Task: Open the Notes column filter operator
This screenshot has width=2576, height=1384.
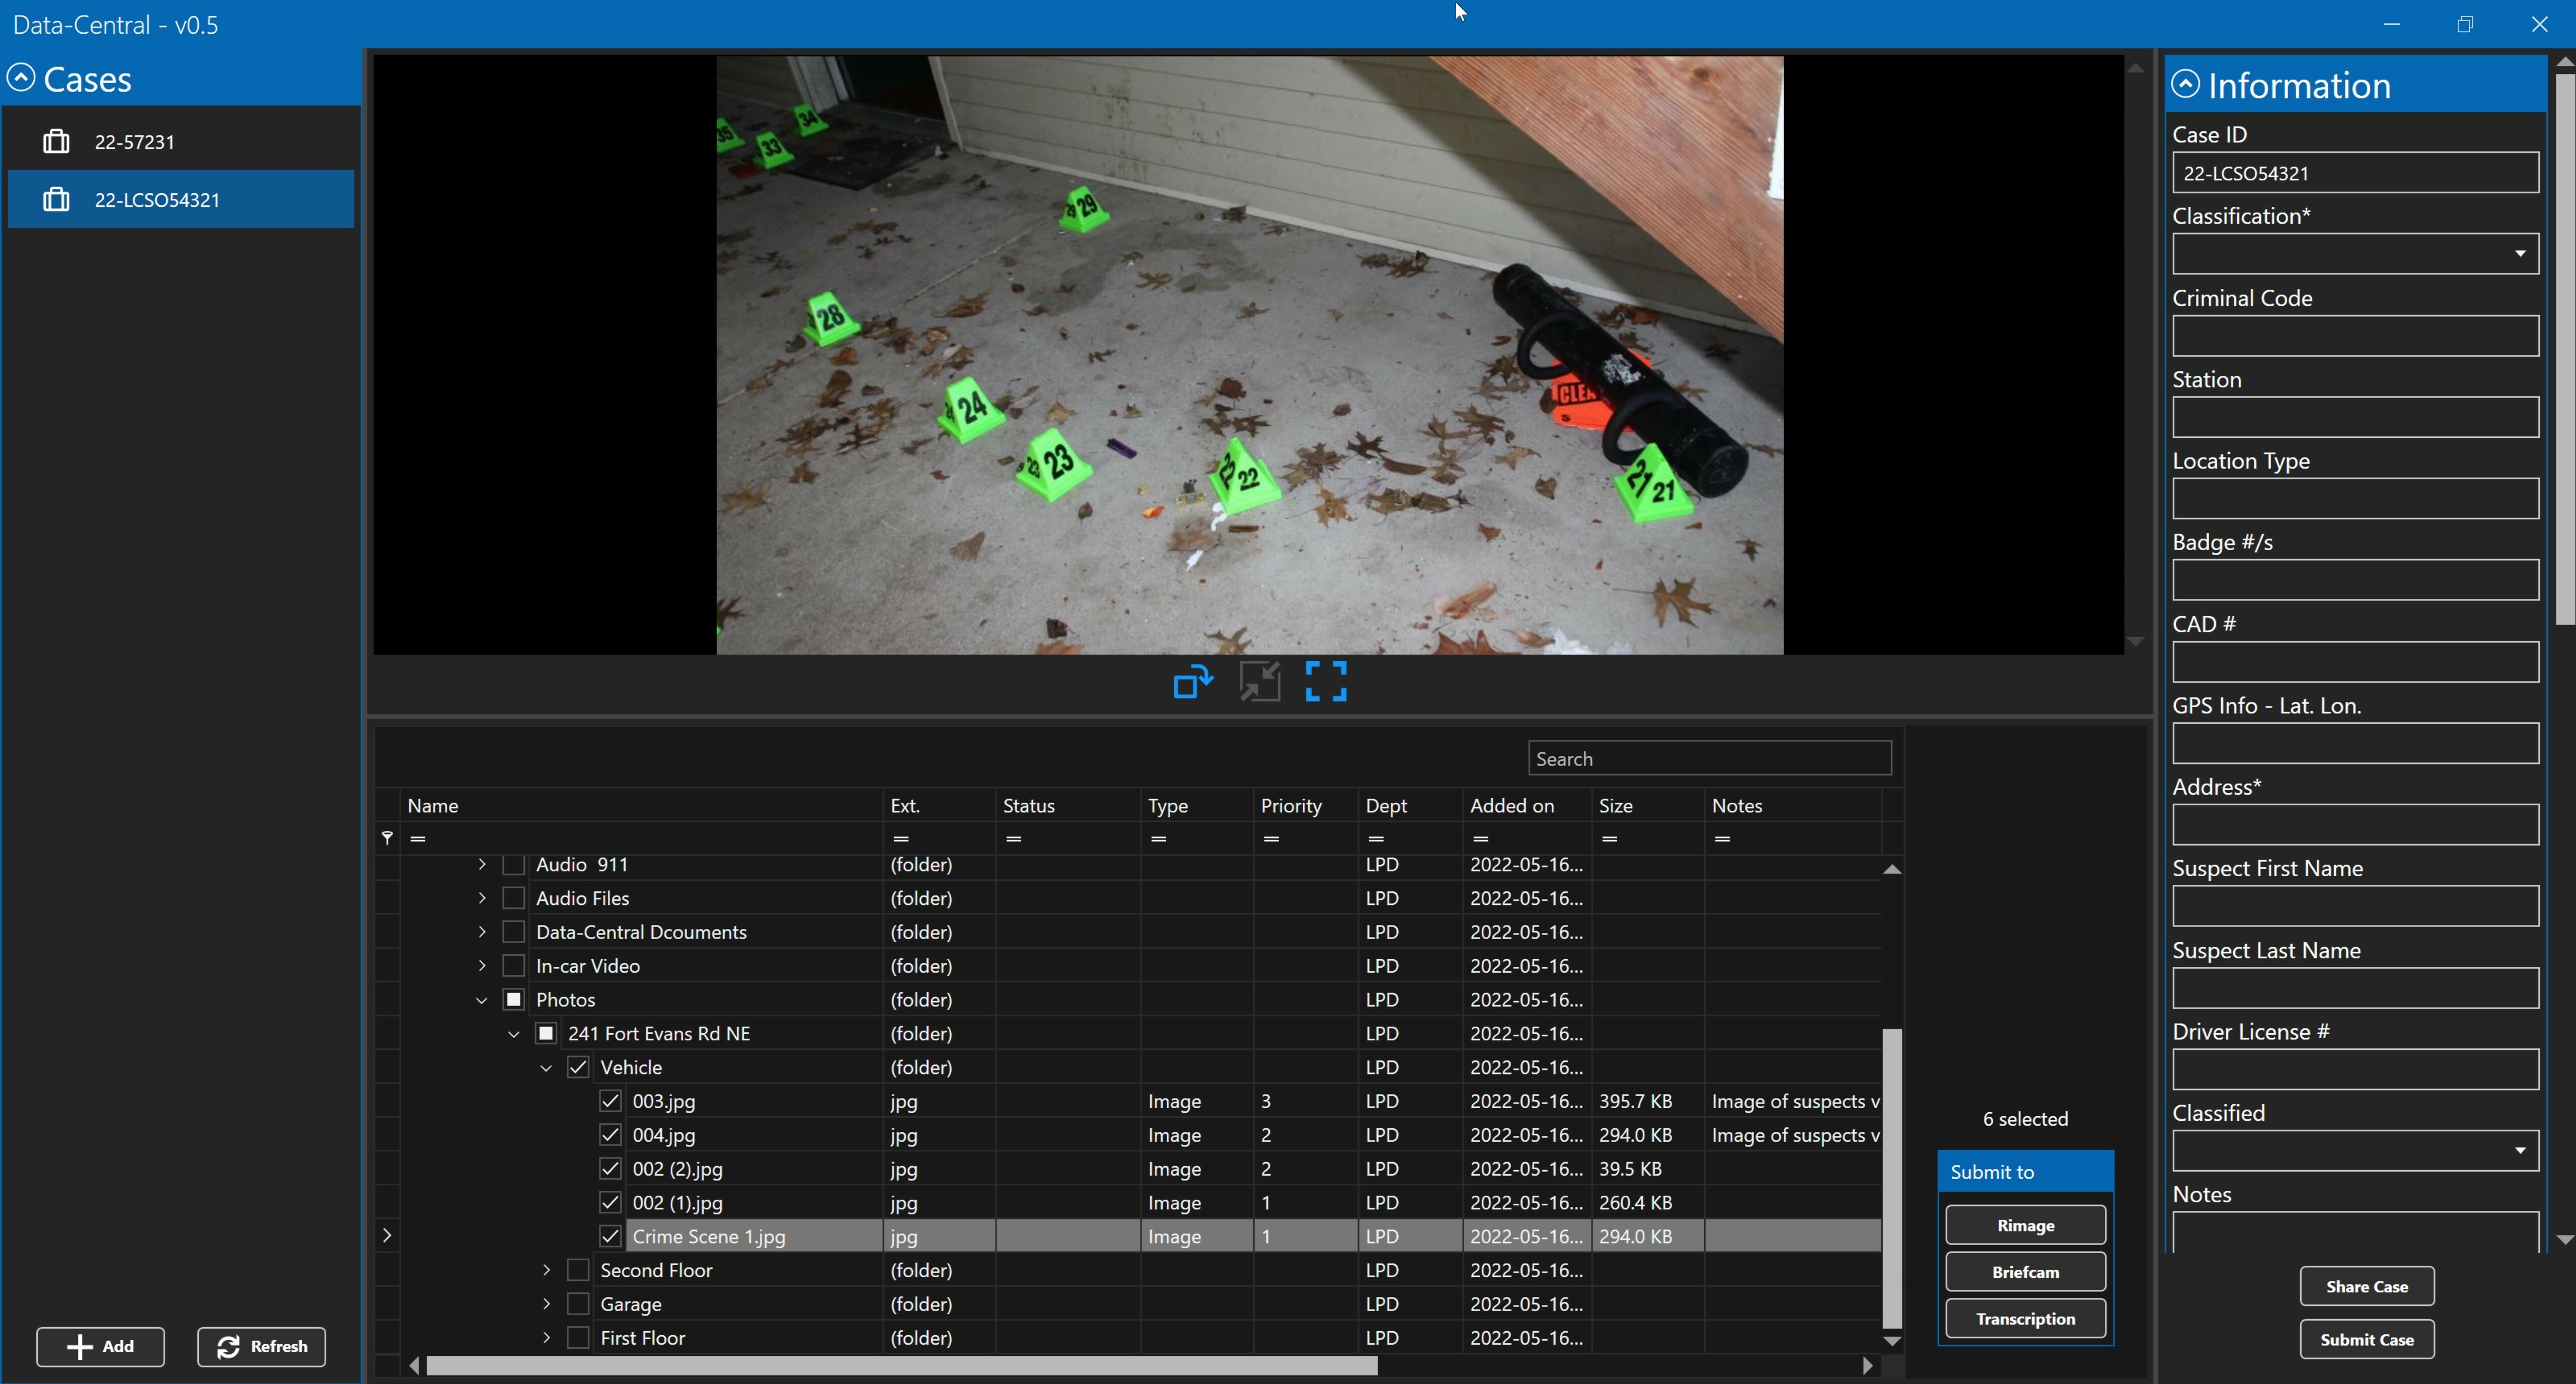Action: pyautogui.click(x=1722, y=838)
